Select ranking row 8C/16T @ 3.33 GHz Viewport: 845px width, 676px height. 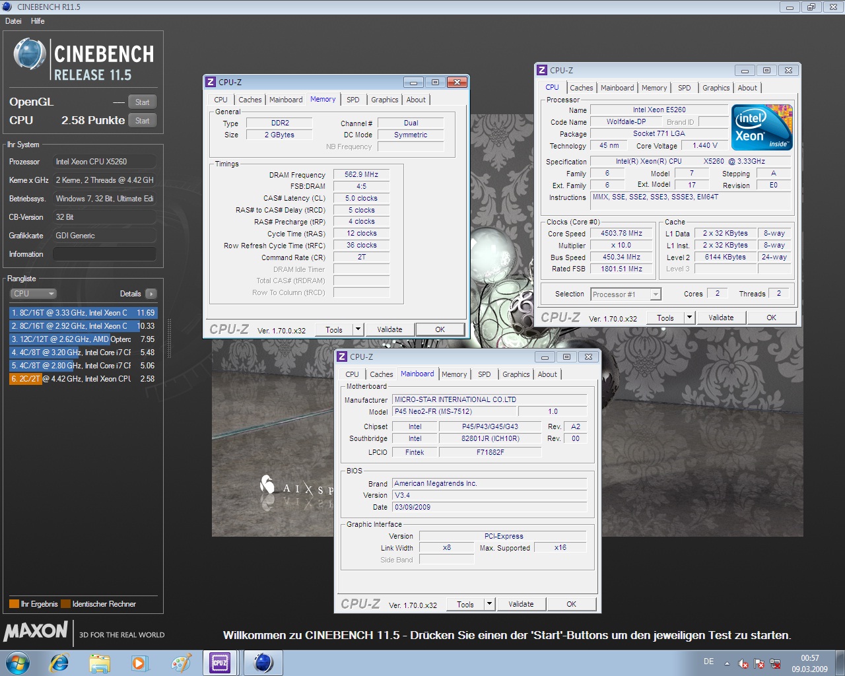tap(83, 313)
